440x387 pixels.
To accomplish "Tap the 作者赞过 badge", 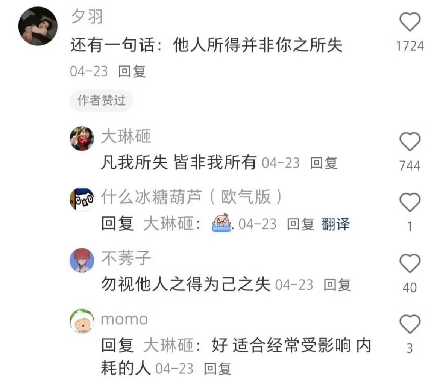I will 101,100.
